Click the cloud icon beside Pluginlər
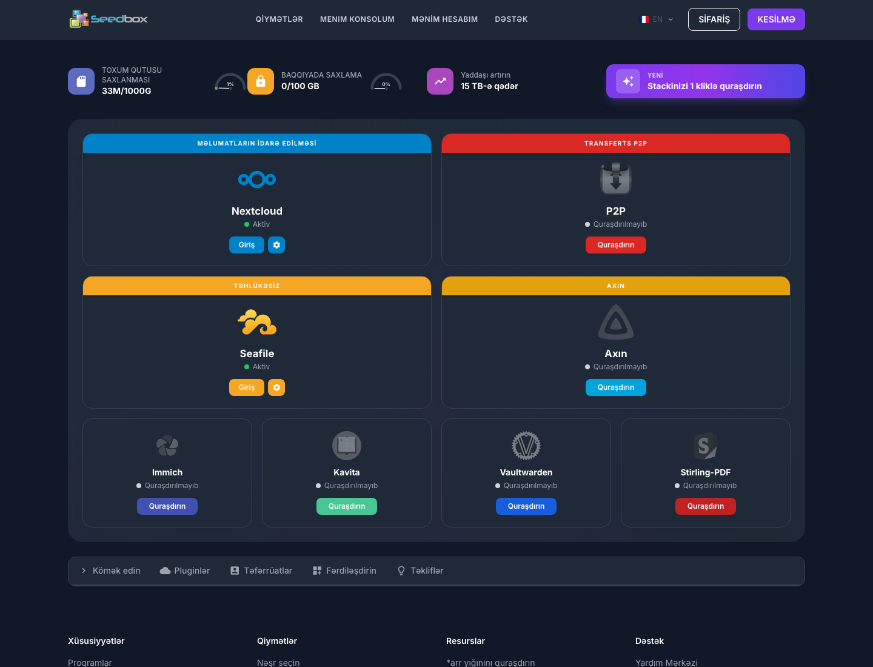873x667 pixels. (x=165, y=571)
